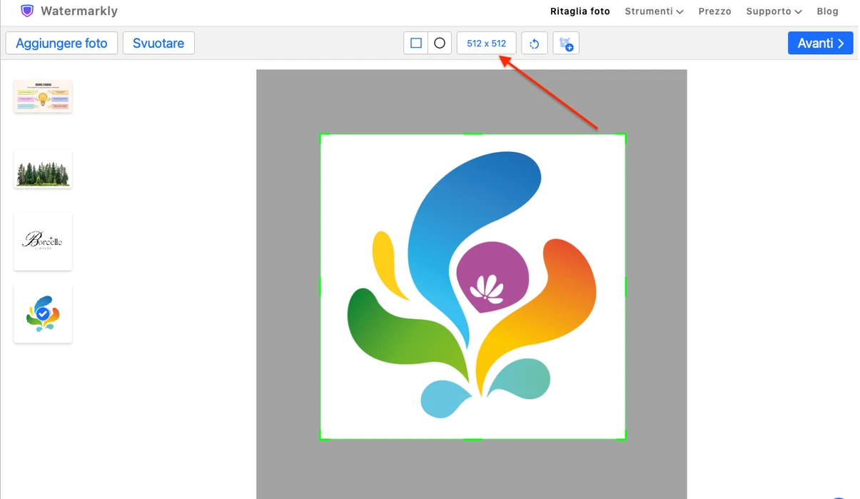Image resolution: width=860 pixels, height=499 pixels.
Task: Select the Borcelle logo thumbnail
Action: pos(43,241)
